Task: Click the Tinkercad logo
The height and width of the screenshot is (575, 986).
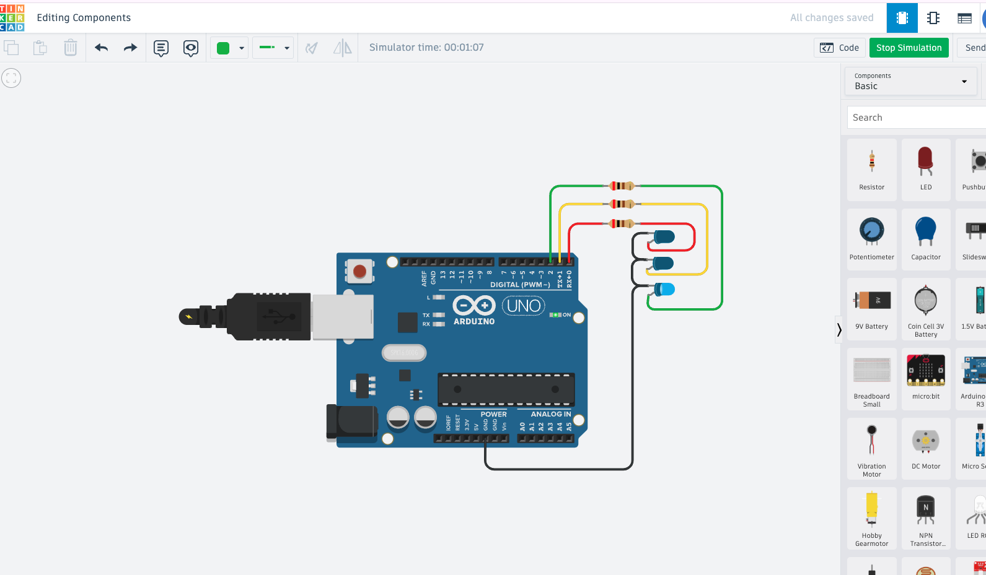Action: click(x=12, y=17)
